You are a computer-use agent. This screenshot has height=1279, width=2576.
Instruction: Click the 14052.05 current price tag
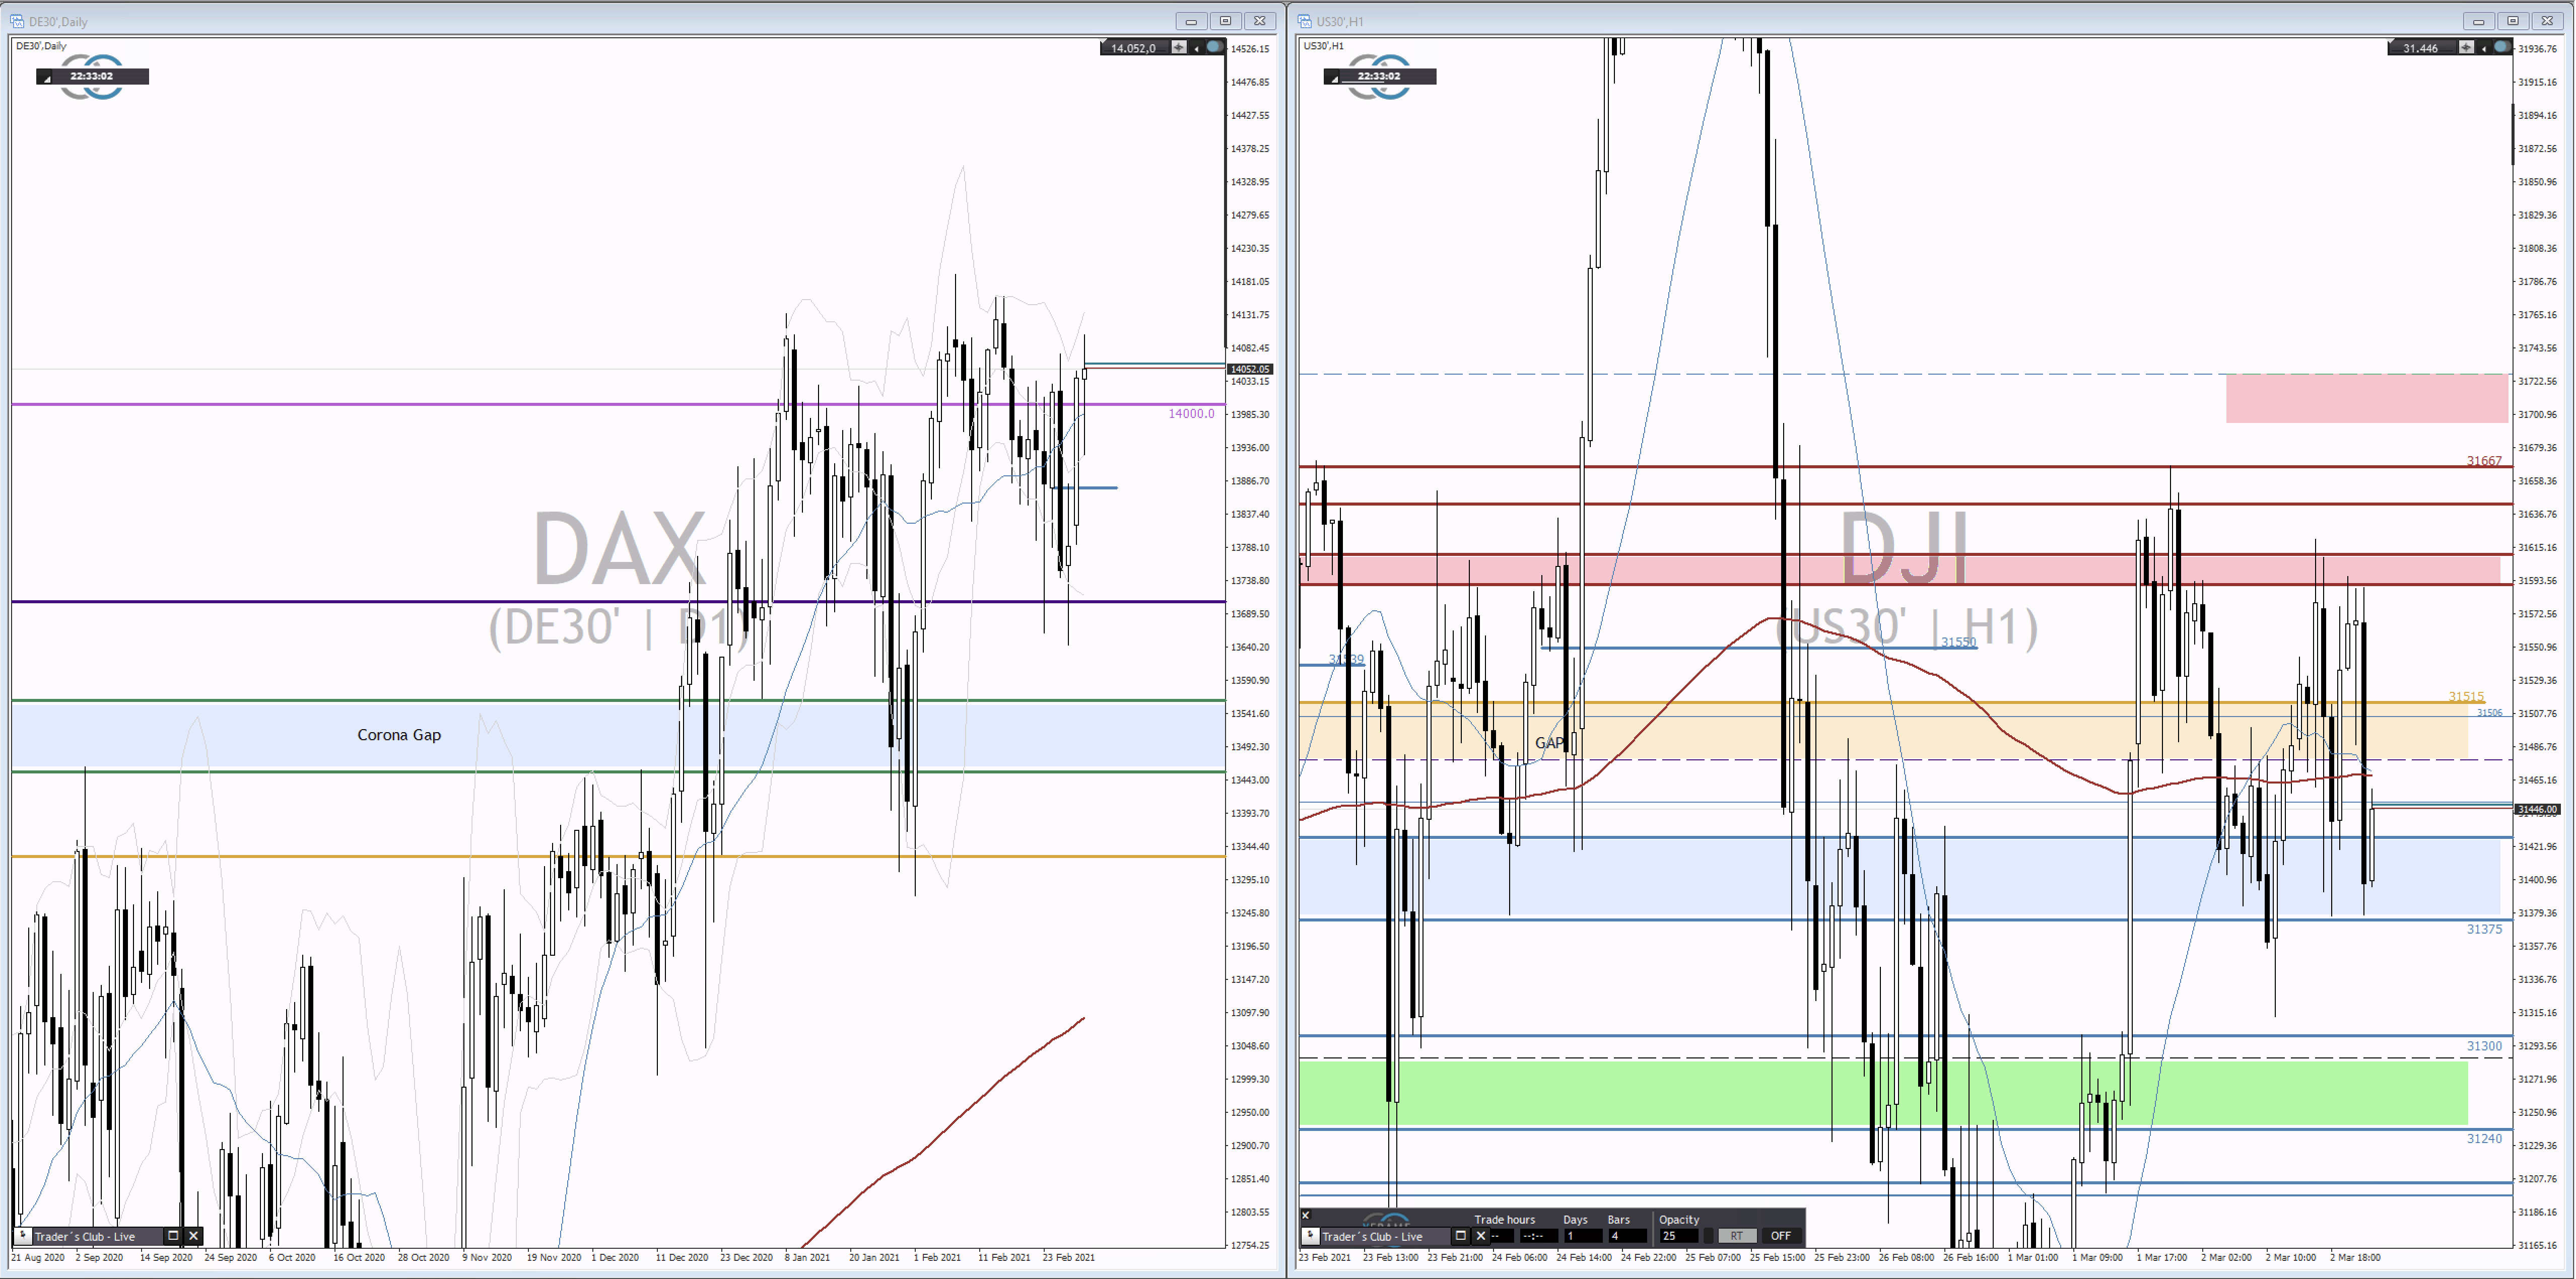pyautogui.click(x=1249, y=369)
